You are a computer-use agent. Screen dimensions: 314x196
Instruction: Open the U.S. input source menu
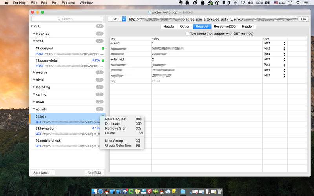tap(279, 3)
